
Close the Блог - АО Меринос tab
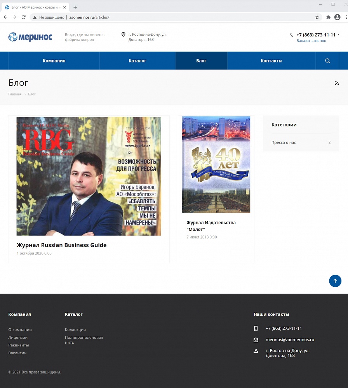tap(64, 7)
